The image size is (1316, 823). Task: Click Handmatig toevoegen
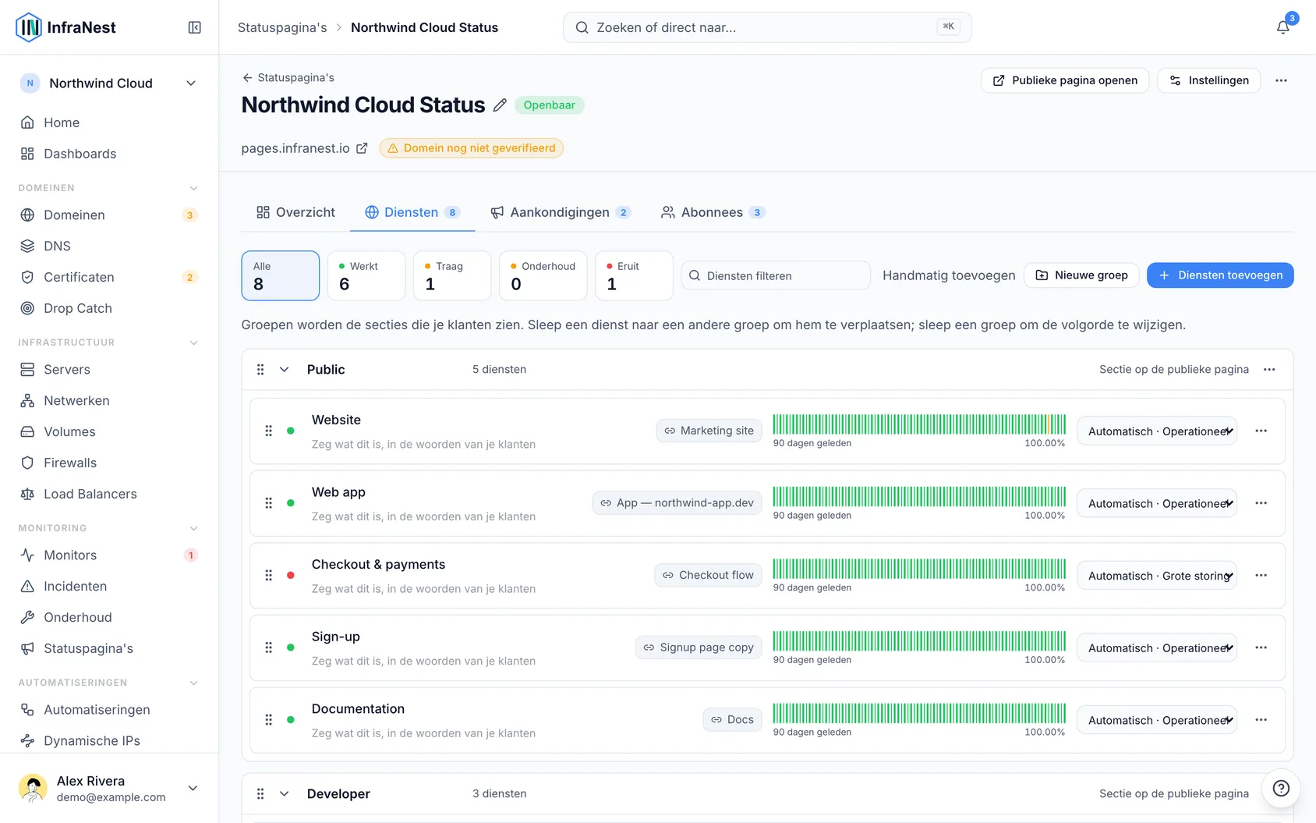point(949,275)
